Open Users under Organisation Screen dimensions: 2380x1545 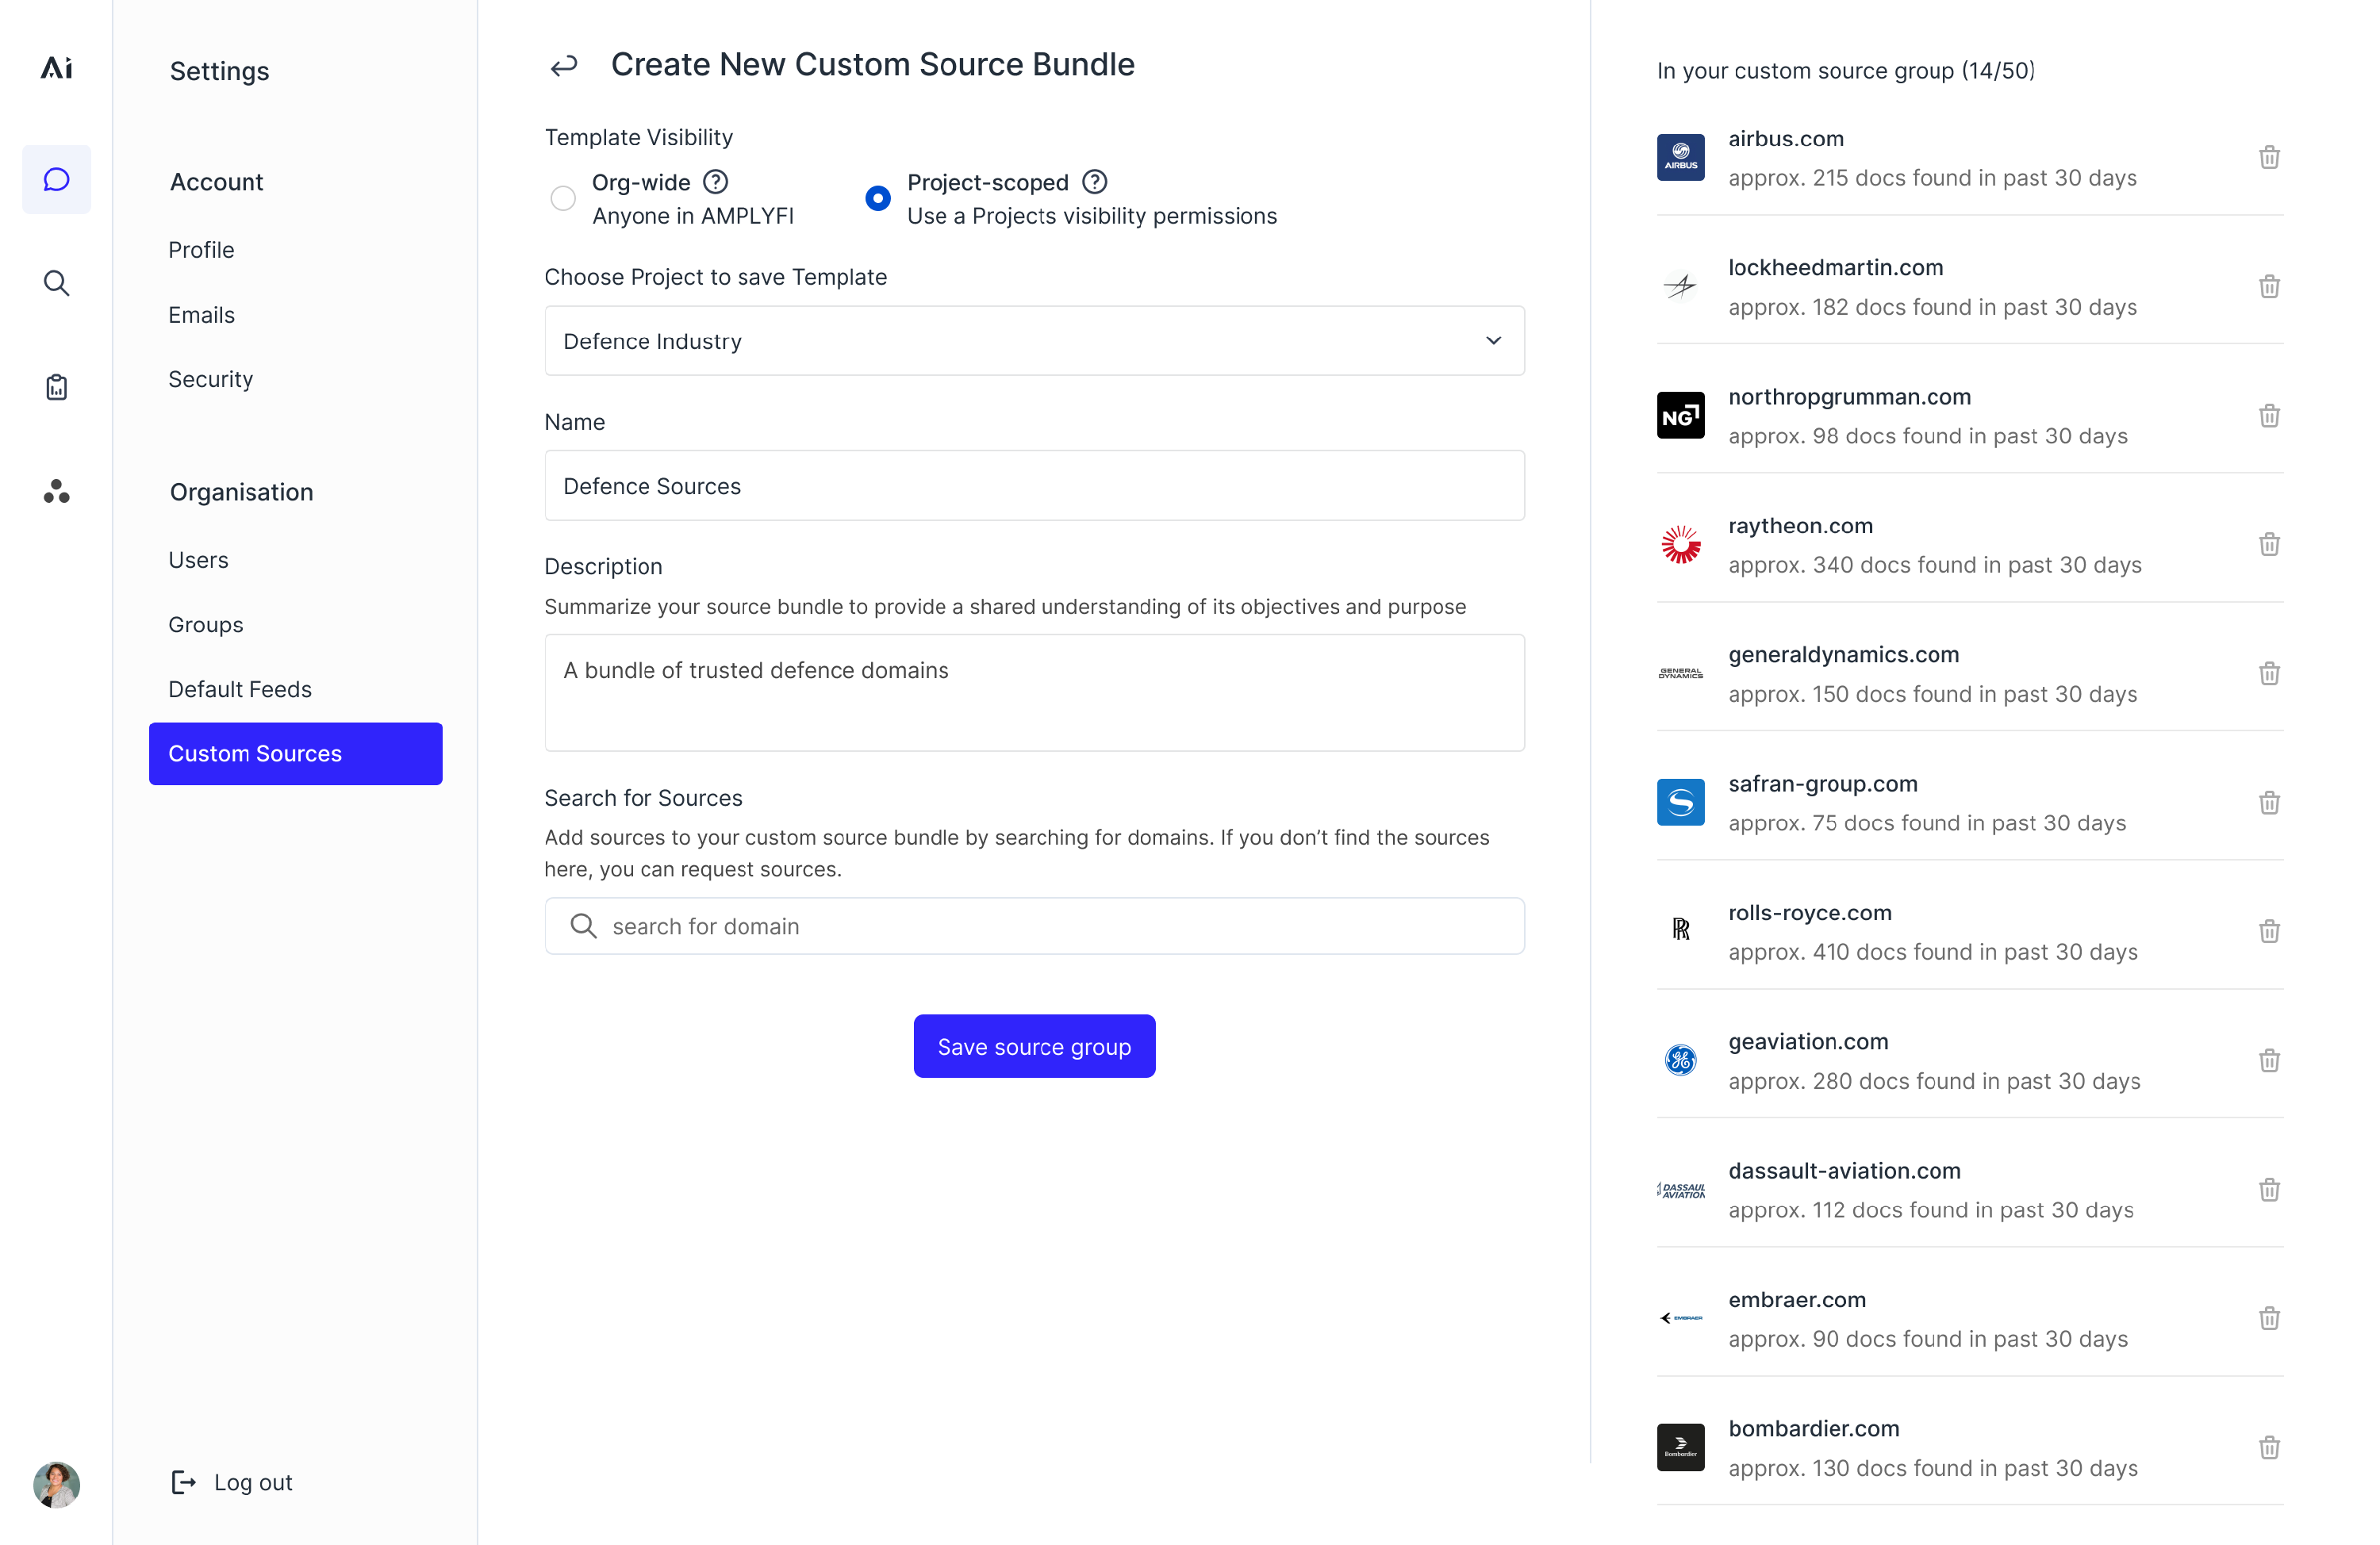198,560
